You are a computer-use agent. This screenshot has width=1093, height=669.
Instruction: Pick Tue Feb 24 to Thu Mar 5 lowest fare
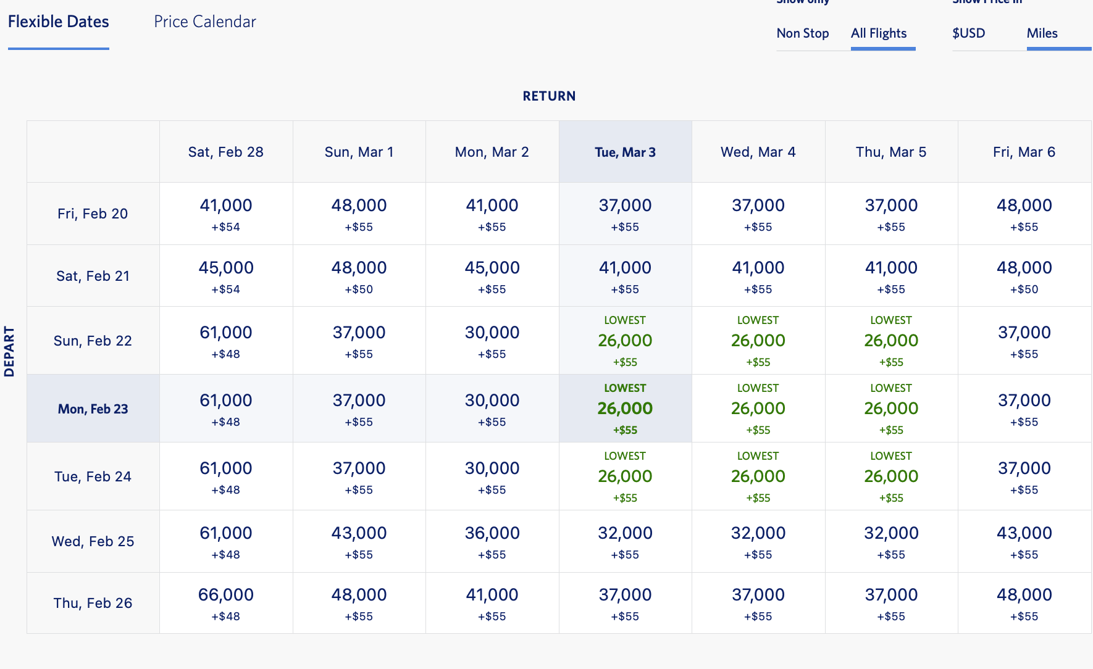891,476
